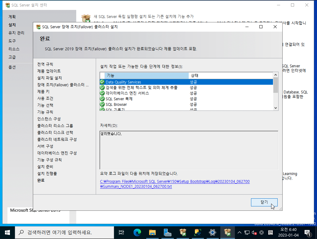Image resolution: width=317 pixels, height=239 pixels.
Task: Open Task View from the taskbar
Action: point(121,232)
